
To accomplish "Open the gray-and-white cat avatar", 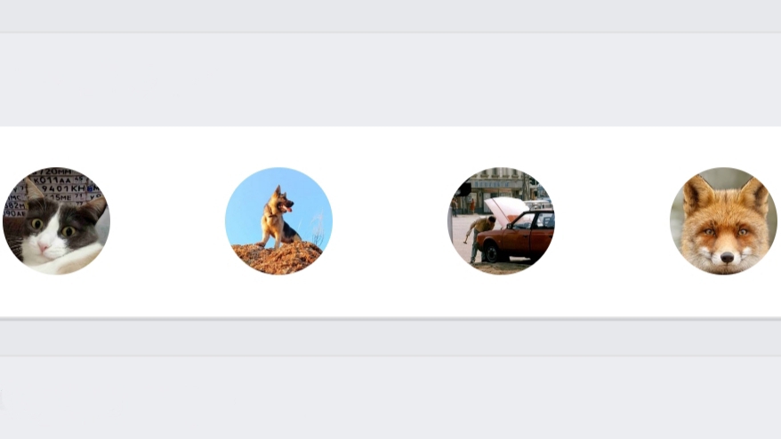I will point(56,221).
